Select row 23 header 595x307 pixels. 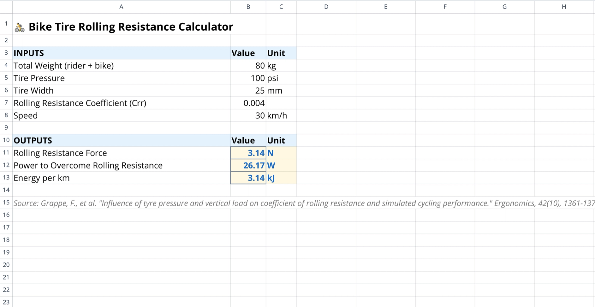(6, 302)
